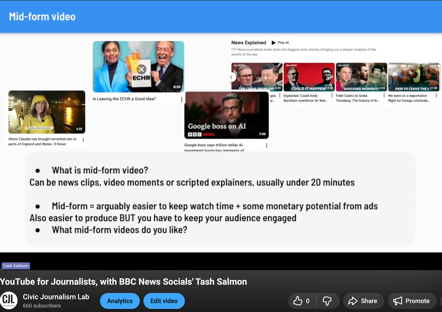Click the Edit video button
442x312 pixels.
click(164, 301)
